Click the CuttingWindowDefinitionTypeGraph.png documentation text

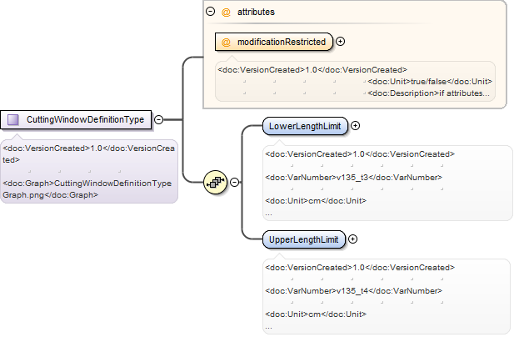pyautogui.click(x=87, y=189)
